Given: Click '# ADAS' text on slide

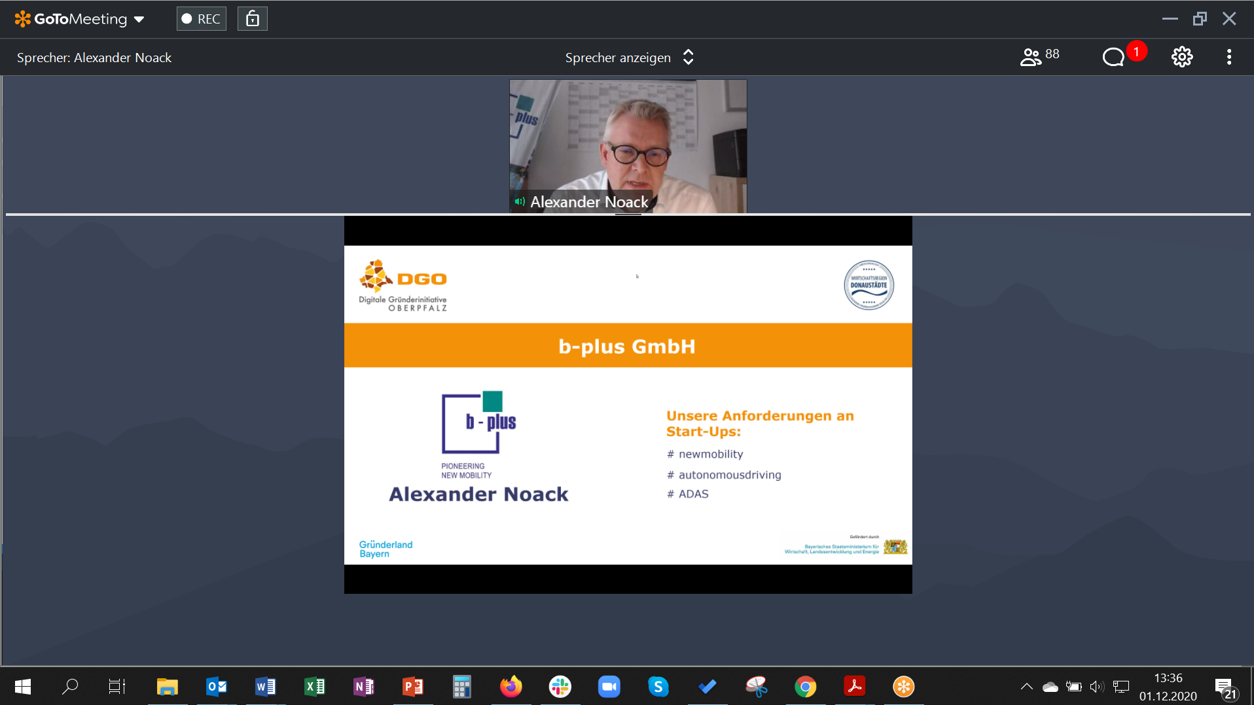Looking at the screenshot, I should tap(688, 494).
